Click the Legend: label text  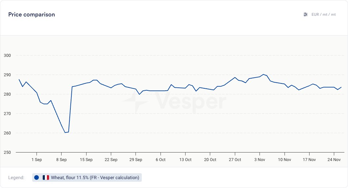(x=16, y=177)
